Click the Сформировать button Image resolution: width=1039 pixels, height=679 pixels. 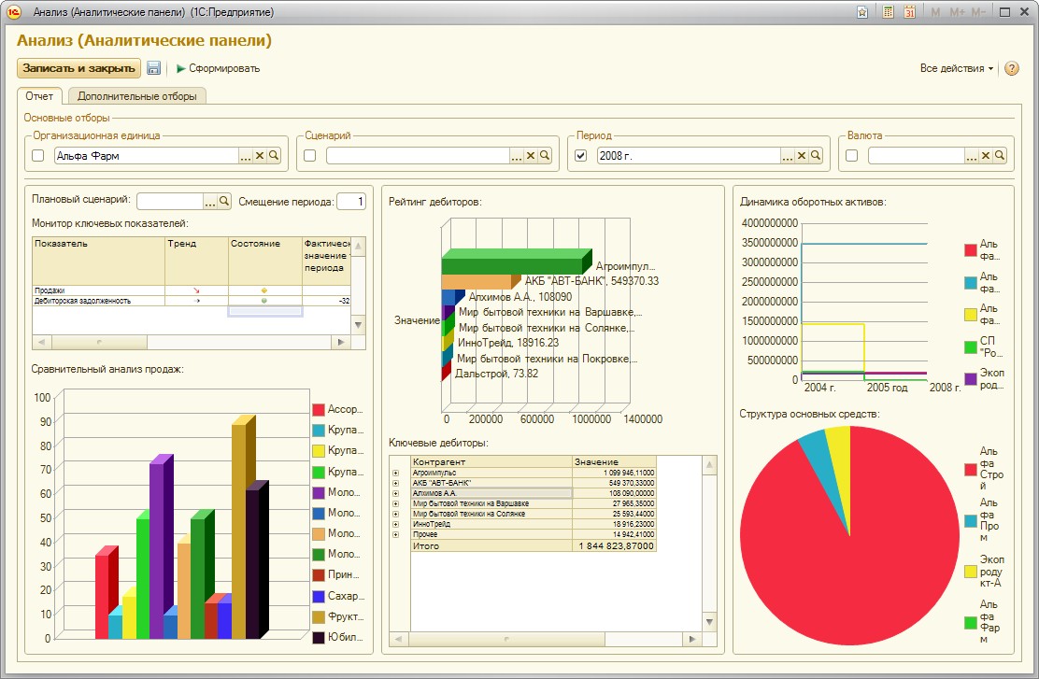click(218, 68)
